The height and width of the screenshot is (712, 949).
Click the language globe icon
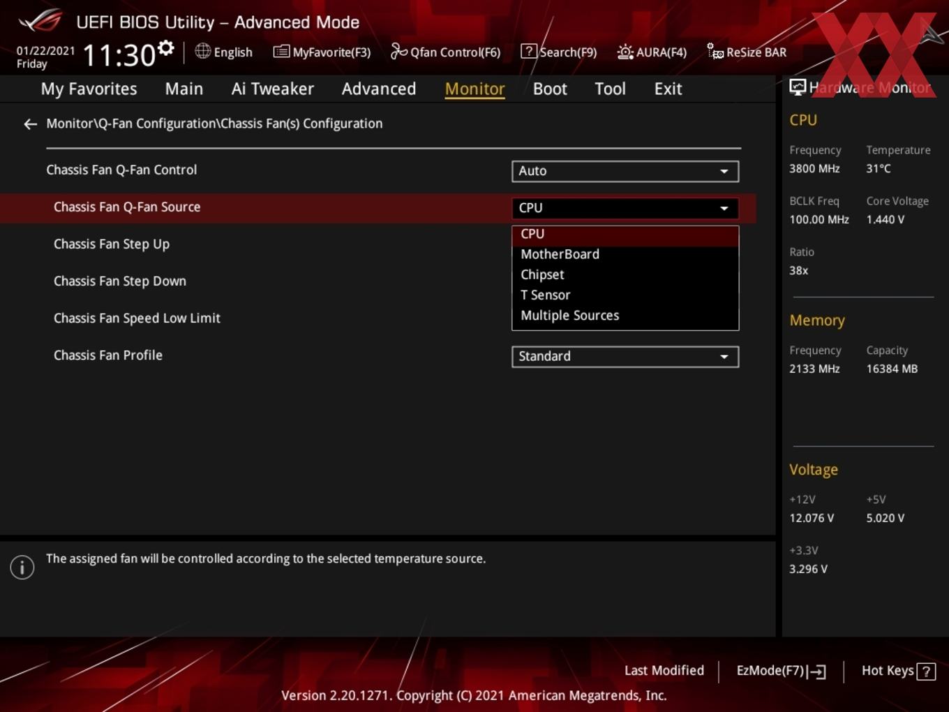(x=202, y=51)
